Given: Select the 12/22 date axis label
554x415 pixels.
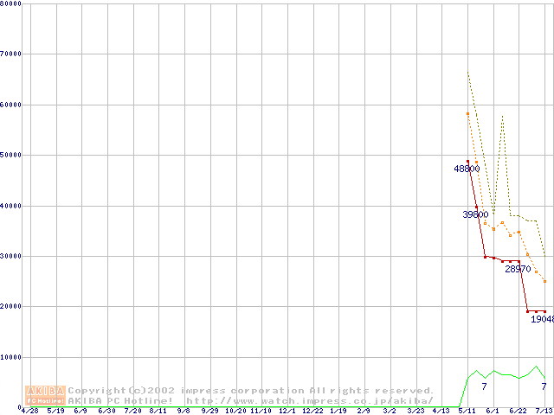Looking at the screenshot, I should pyautogui.click(x=312, y=412).
